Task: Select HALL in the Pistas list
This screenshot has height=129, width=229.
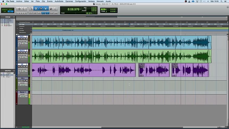Action: [9, 24]
